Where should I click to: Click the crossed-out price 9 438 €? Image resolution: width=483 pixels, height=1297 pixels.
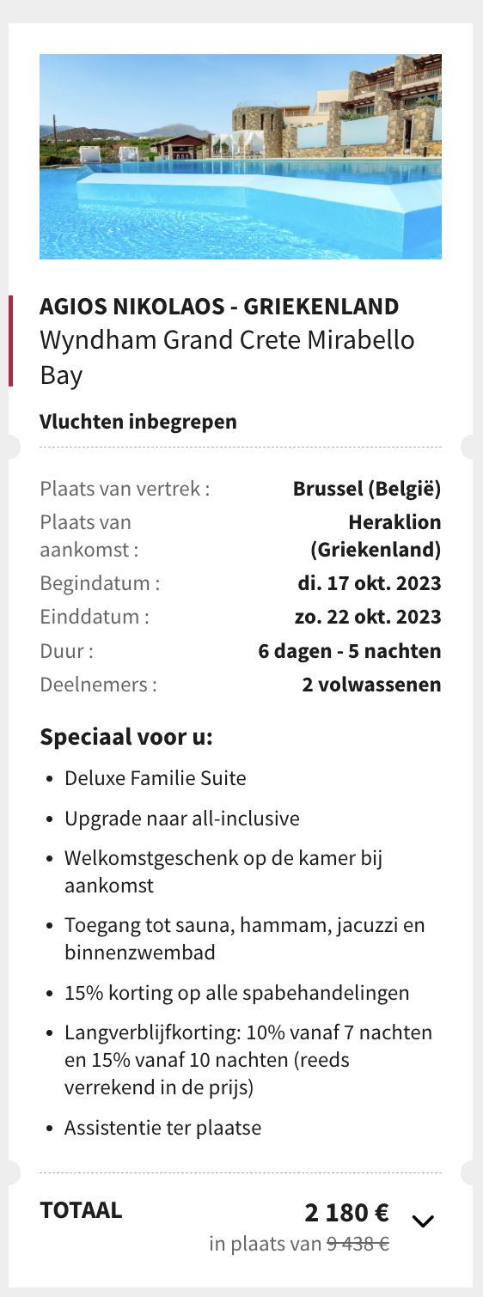358,1243
